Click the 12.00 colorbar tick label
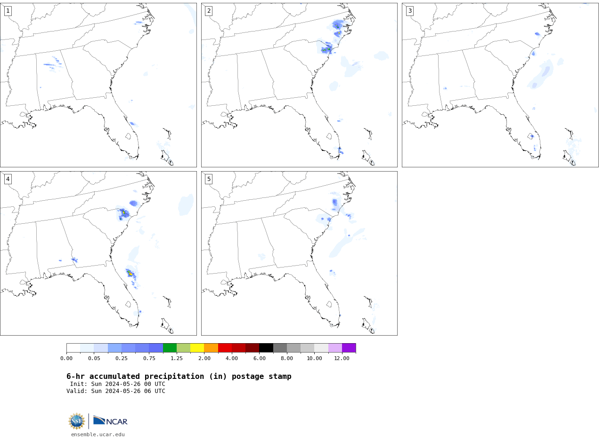Image resolution: width=603 pixels, height=440 pixels. click(x=342, y=358)
